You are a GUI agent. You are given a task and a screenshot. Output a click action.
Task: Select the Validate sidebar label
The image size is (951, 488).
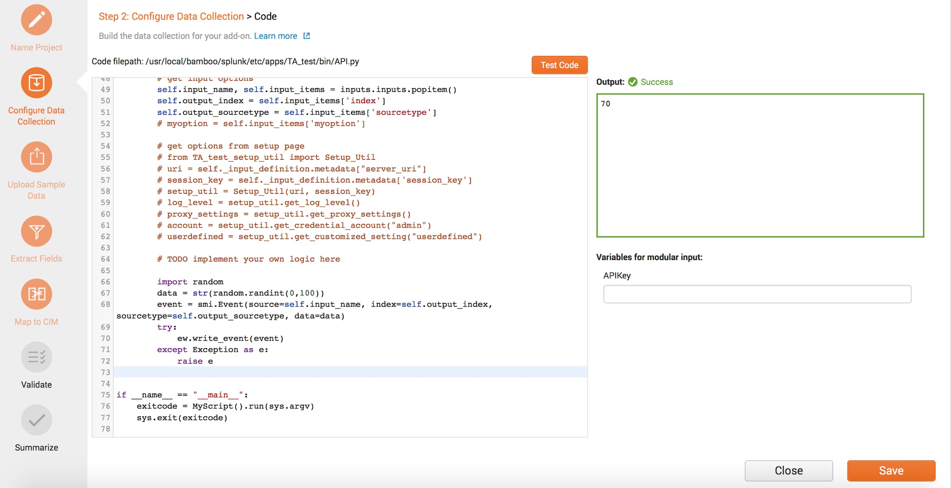(x=36, y=384)
